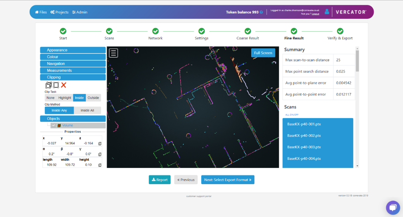The image size is (403, 217).
Task: Expand the Appearance panel
Action: pos(73,50)
